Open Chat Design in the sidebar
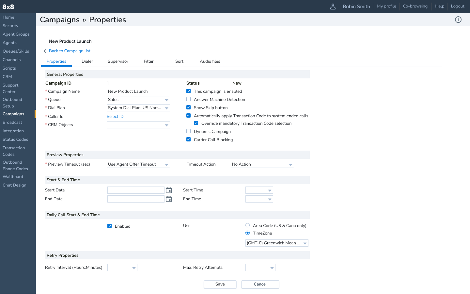 [x=14, y=185]
